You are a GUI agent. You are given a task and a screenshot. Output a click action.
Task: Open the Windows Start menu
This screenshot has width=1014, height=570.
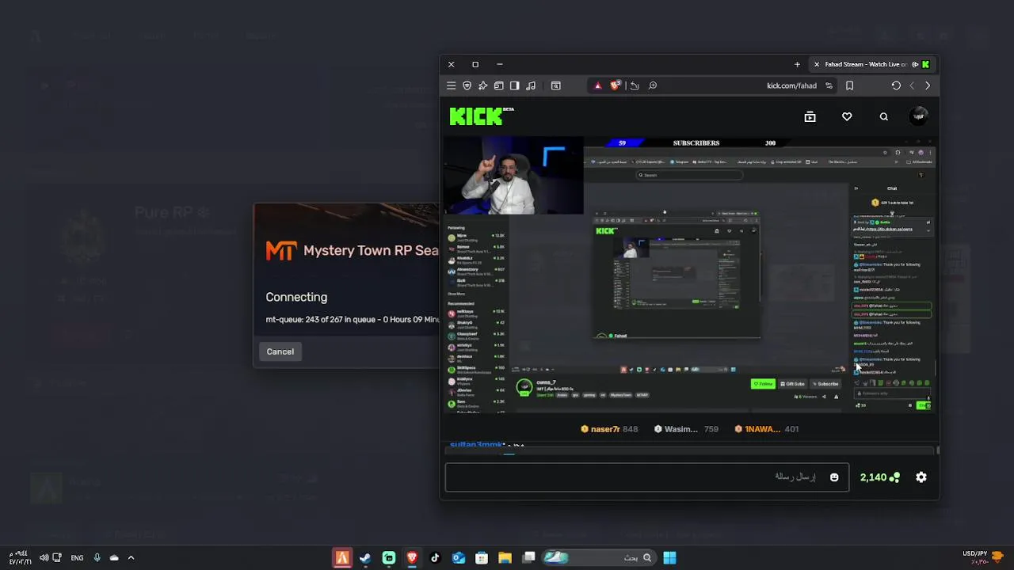[x=669, y=557]
